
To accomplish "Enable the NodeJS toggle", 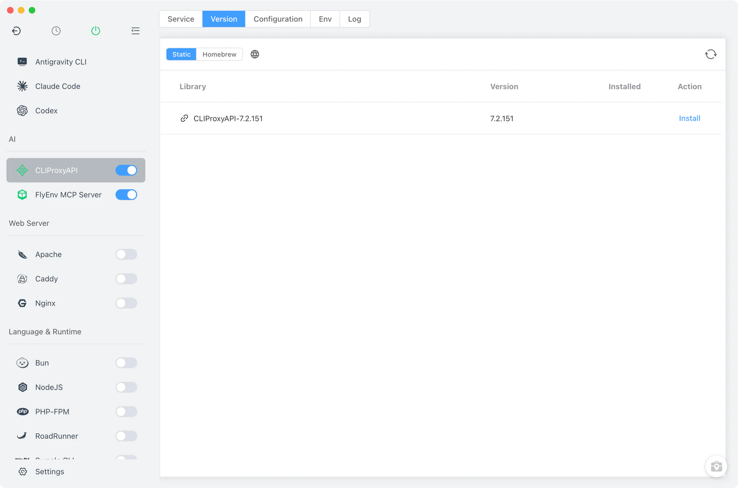I will pos(126,387).
